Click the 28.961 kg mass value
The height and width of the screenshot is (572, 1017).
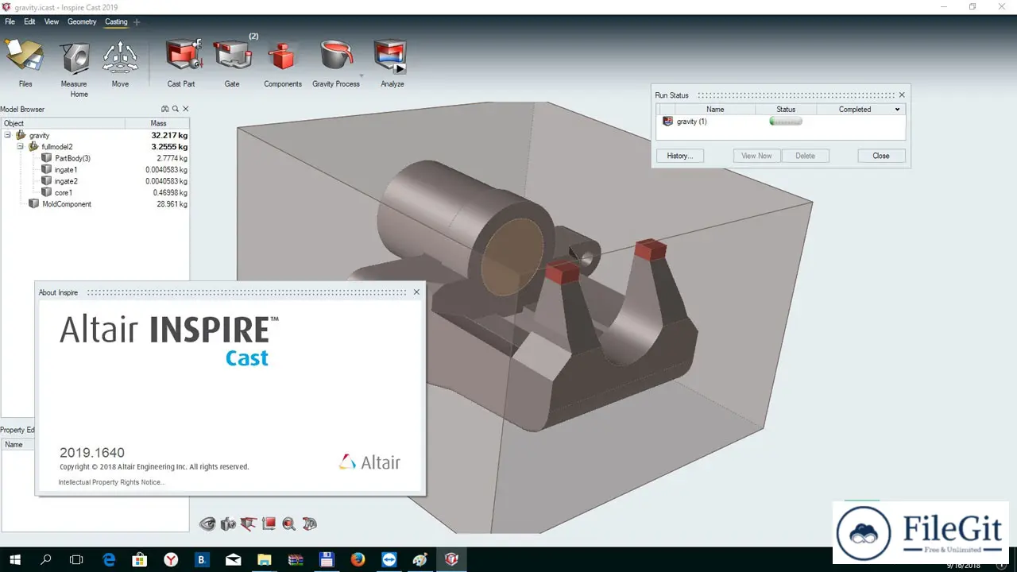172,204
